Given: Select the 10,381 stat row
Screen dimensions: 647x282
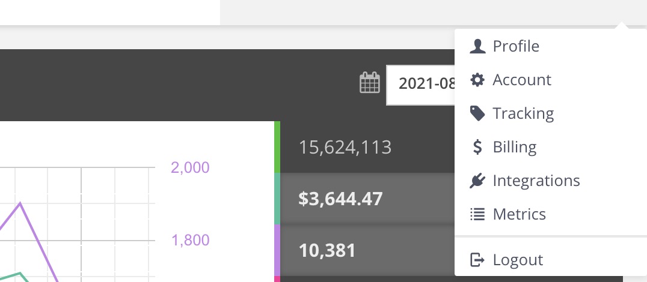Looking at the screenshot, I should (x=367, y=250).
